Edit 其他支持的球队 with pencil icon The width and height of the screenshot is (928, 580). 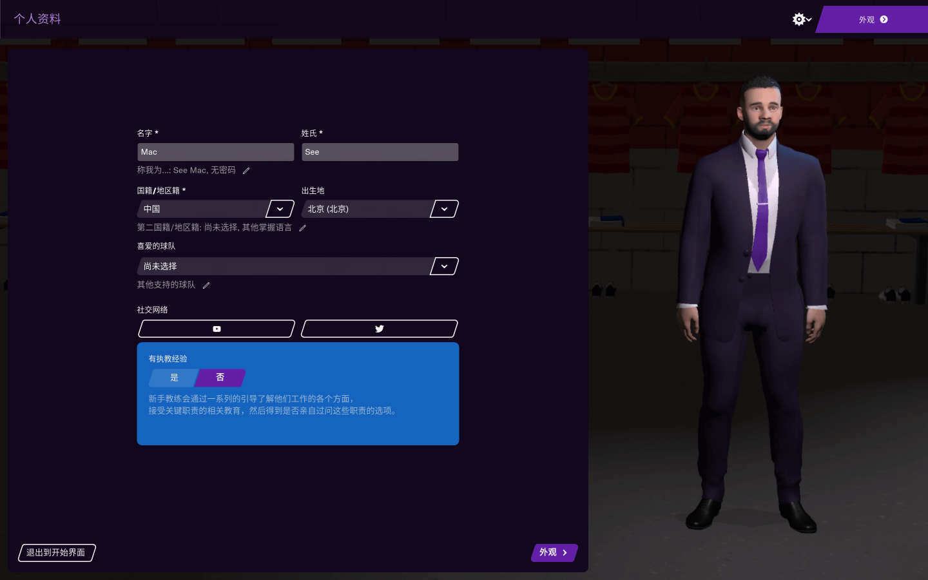click(206, 285)
